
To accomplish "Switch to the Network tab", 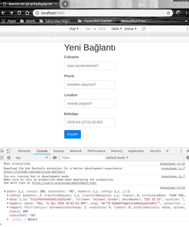I will [x=76, y=151].
